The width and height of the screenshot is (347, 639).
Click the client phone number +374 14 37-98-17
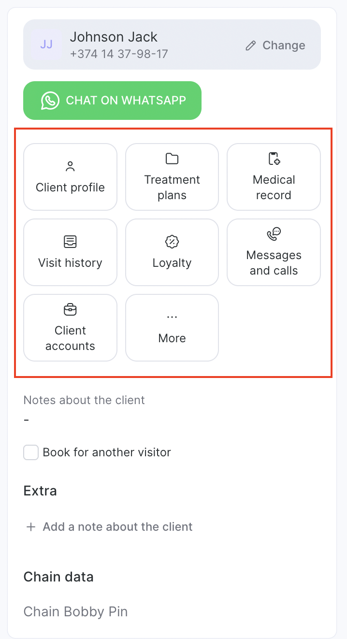pos(119,54)
